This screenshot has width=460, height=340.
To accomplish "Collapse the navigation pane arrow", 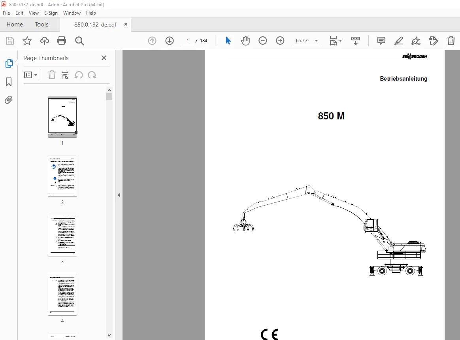I will tap(119, 195).
